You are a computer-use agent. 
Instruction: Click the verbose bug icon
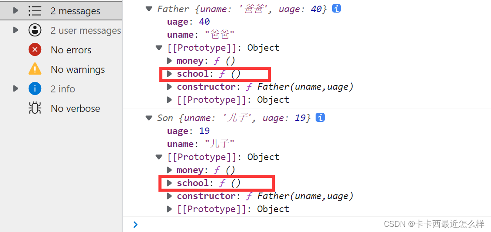point(35,108)
